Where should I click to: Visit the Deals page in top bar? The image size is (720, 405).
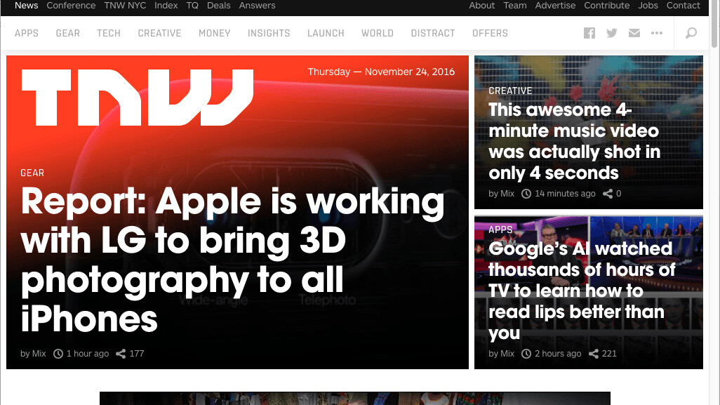219,6
